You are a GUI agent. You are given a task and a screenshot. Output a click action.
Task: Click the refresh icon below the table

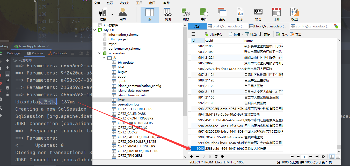click(216, 156)
